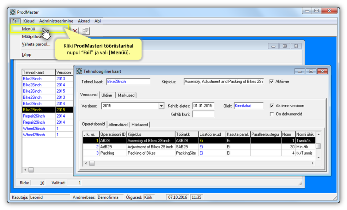Switch to the Üldine tab
This screenshot has width=347, height=210.
[x=107, y=95]
